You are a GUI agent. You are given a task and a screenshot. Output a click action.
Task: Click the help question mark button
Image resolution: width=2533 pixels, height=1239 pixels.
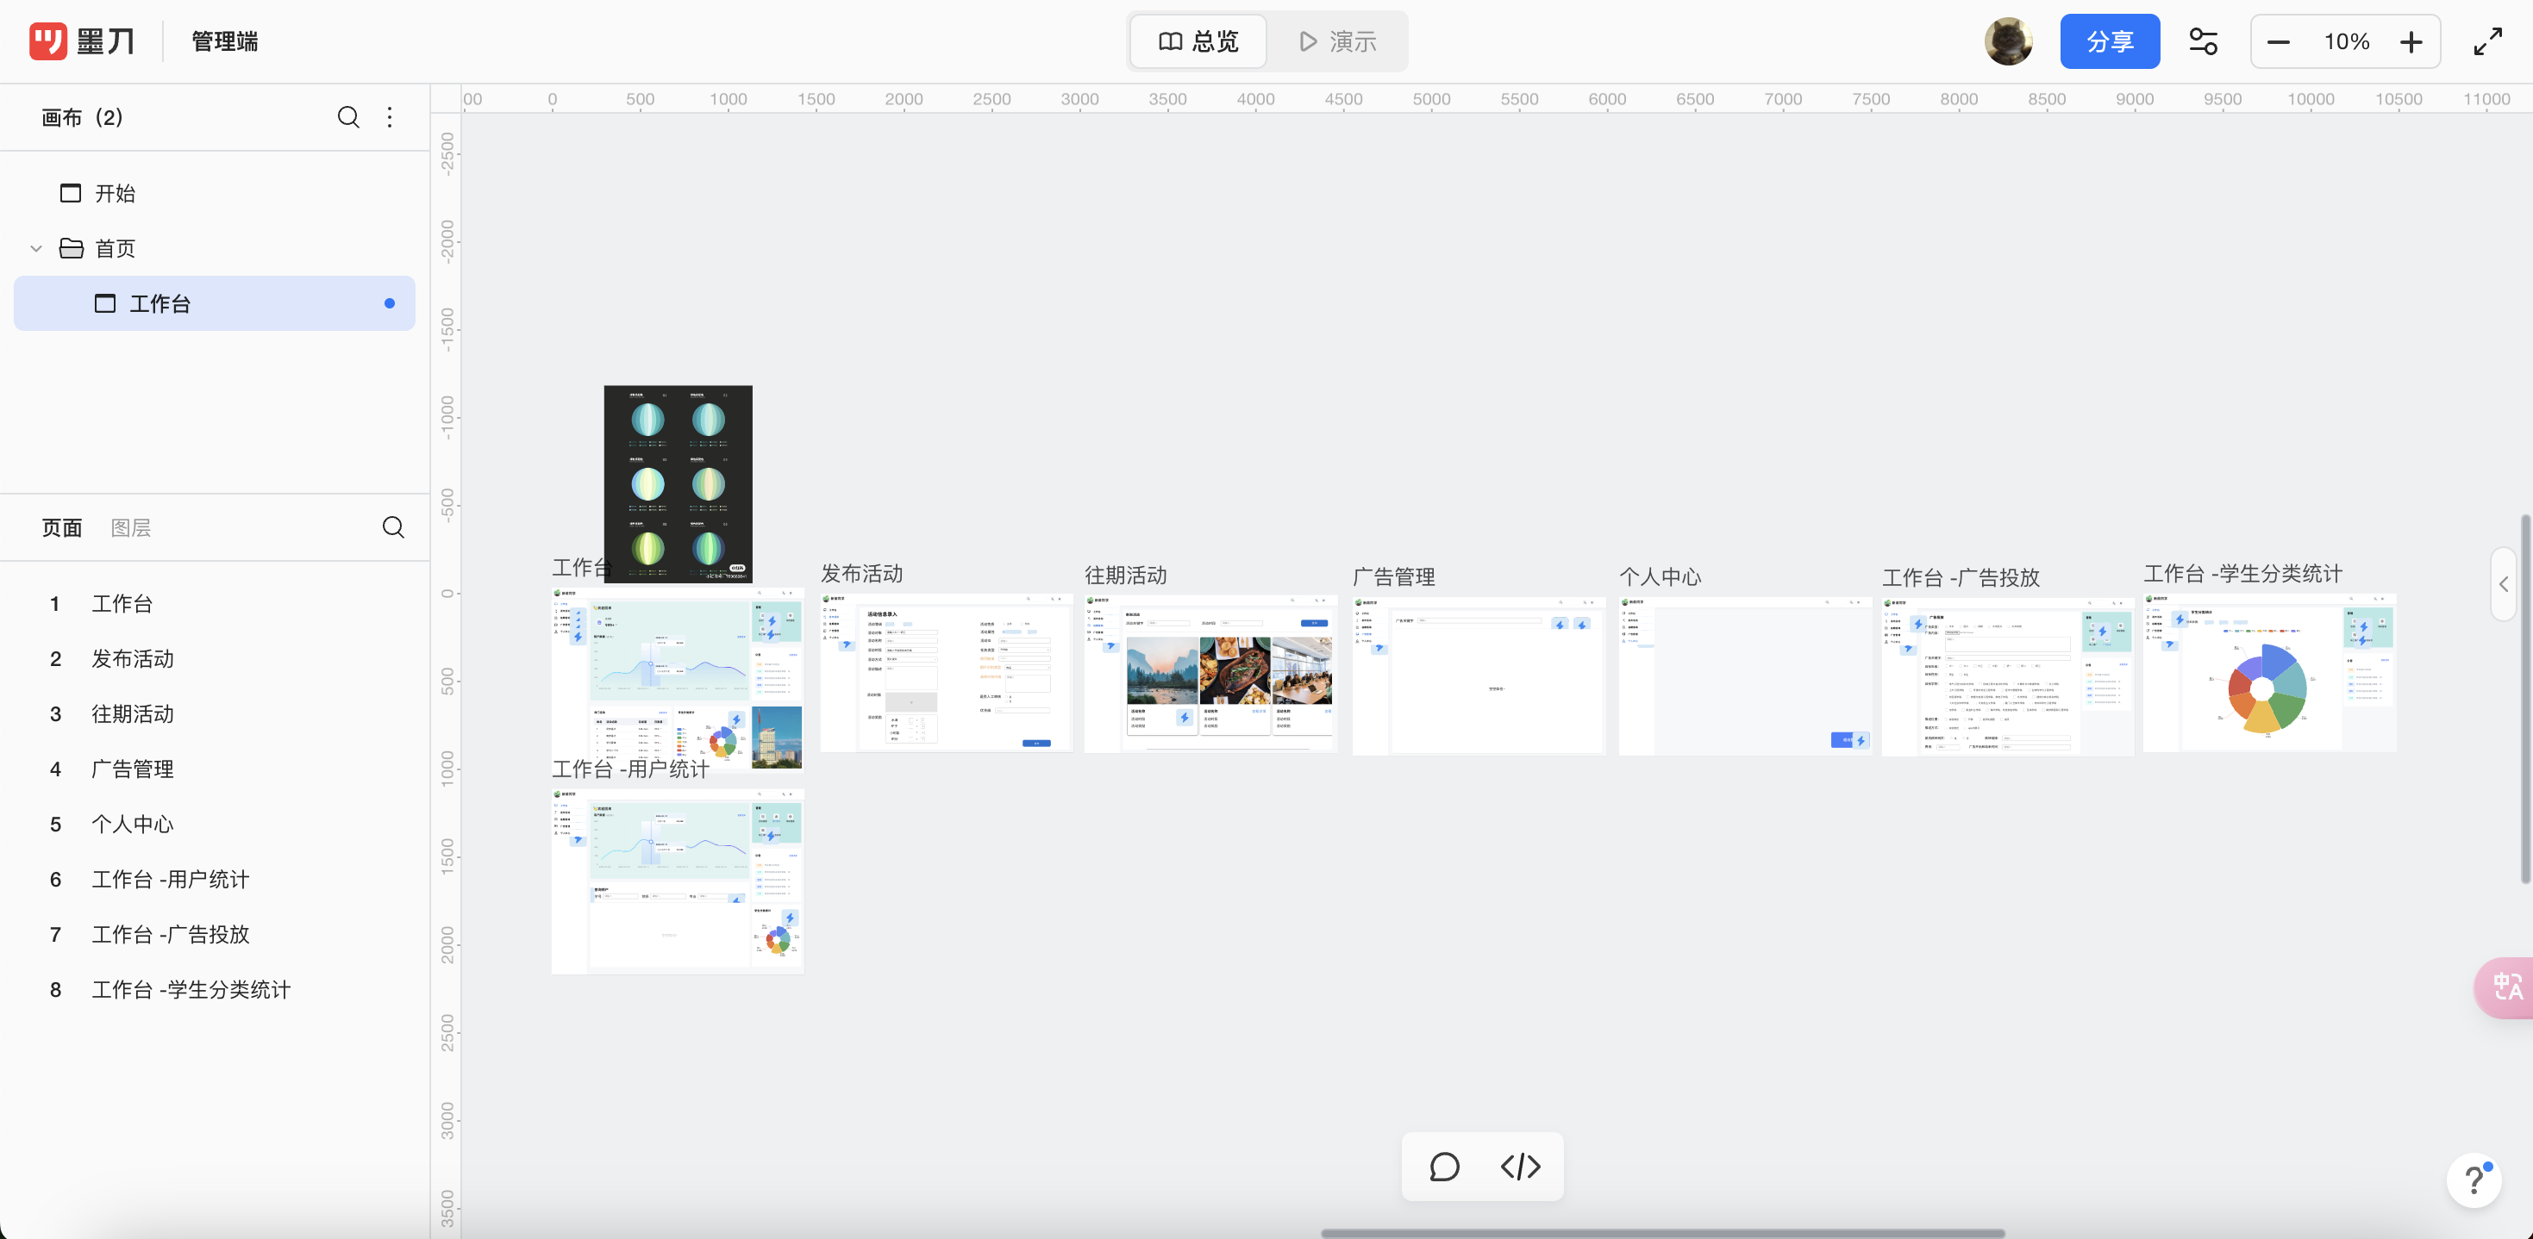tap(2473, 1180)
